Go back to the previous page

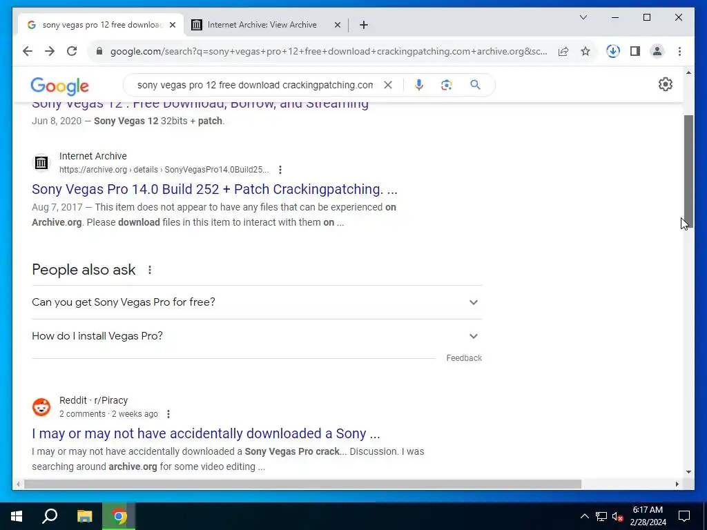coord(28,51)
